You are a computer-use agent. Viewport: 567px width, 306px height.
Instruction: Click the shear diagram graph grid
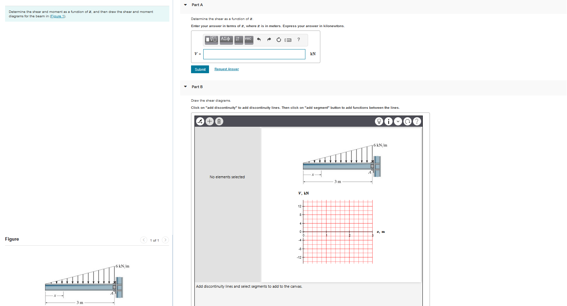click(338, 231)
